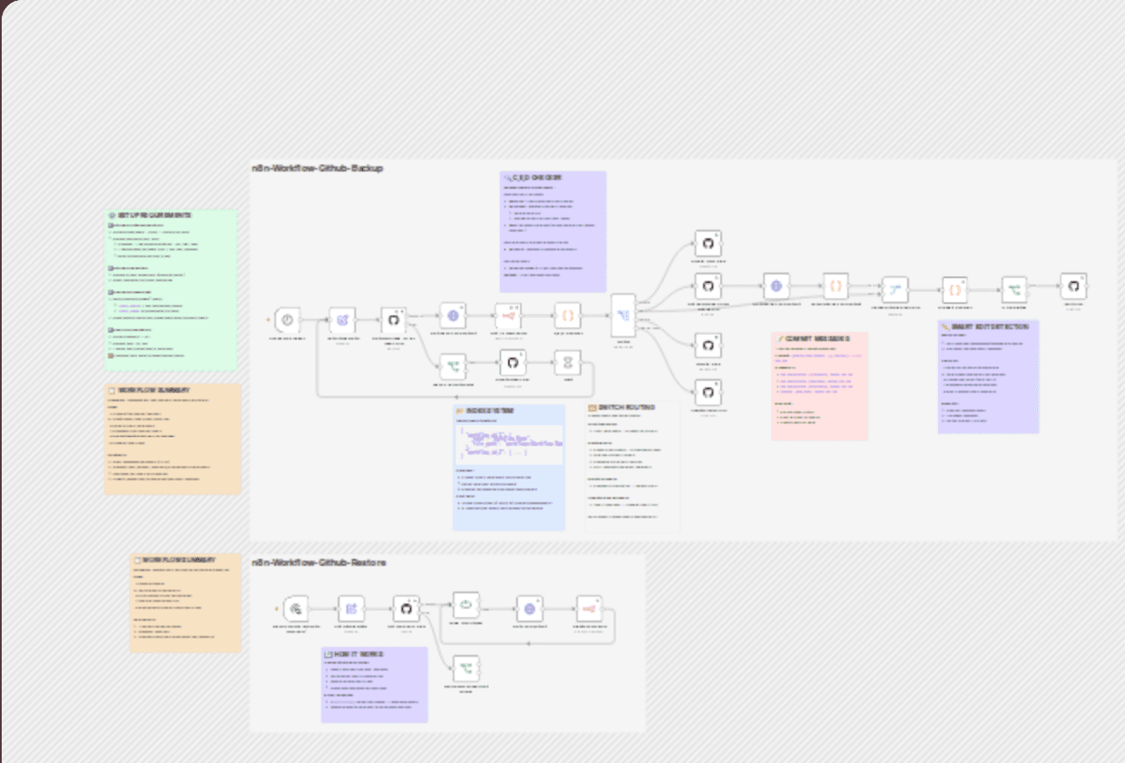The image size is (1125, 763).
Task: Open the GitHub node in Restore flow
Action: pos(406,608)
